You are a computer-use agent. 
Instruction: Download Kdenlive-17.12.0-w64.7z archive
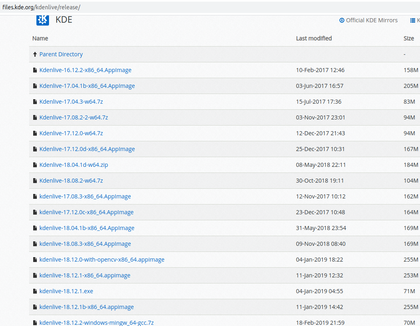[x=71, y=134]
